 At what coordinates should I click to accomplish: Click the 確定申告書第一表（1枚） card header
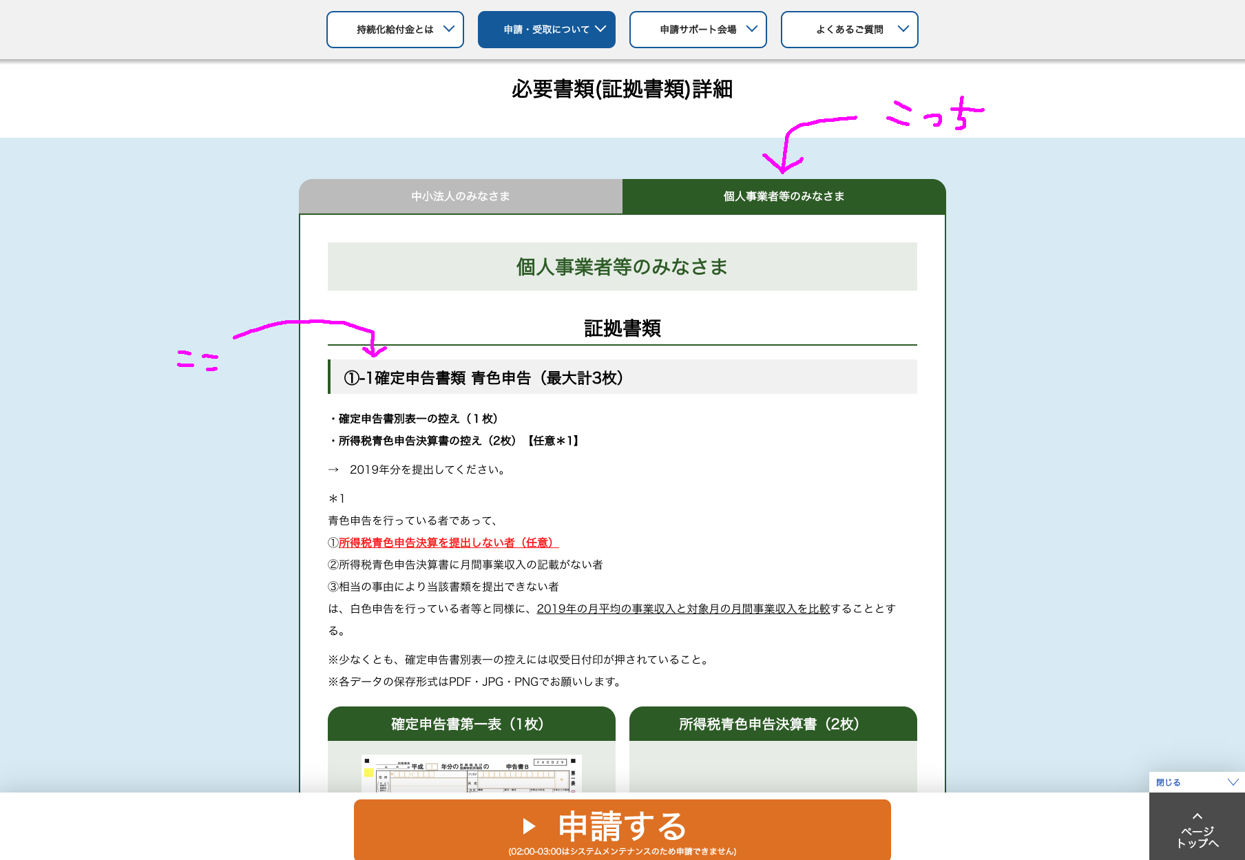tap(471, 724)
